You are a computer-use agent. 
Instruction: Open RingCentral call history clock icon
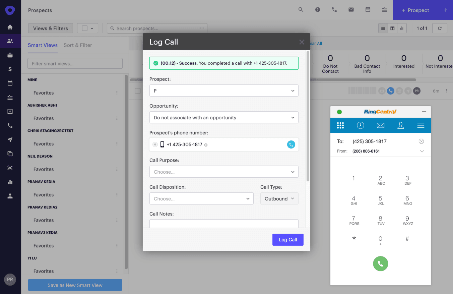[360, 125]
